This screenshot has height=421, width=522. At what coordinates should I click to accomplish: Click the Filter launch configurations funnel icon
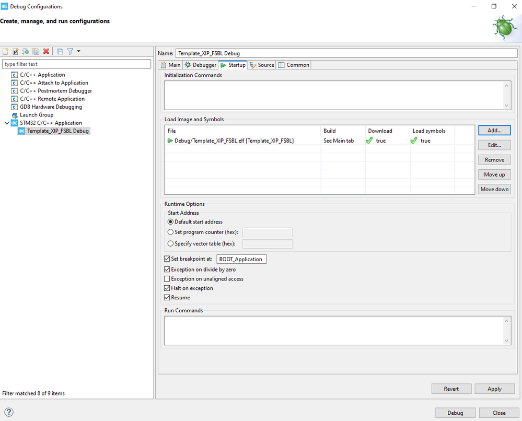[70, 51]
